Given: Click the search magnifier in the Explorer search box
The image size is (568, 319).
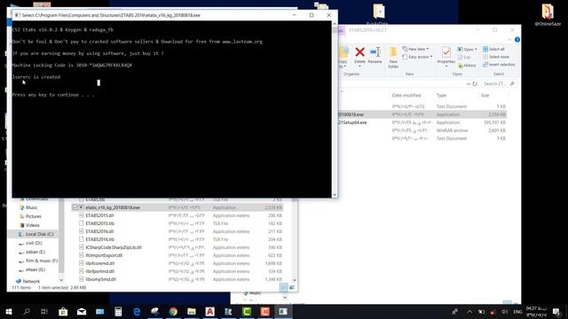Looking at the screenshot, I should [x=512, y=83].
